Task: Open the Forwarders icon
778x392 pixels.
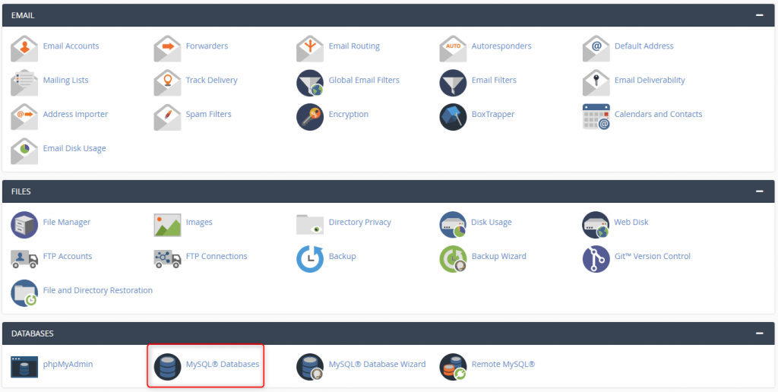Action: (x=167, y=48)
